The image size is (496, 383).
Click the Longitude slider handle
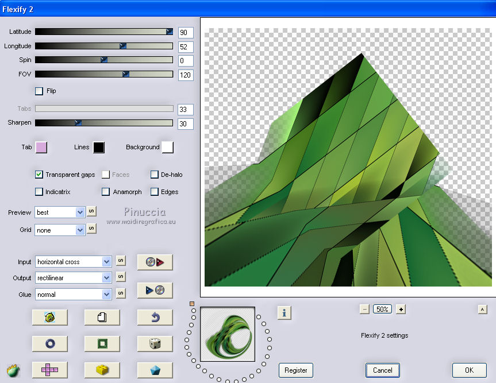tap(123, 46)
